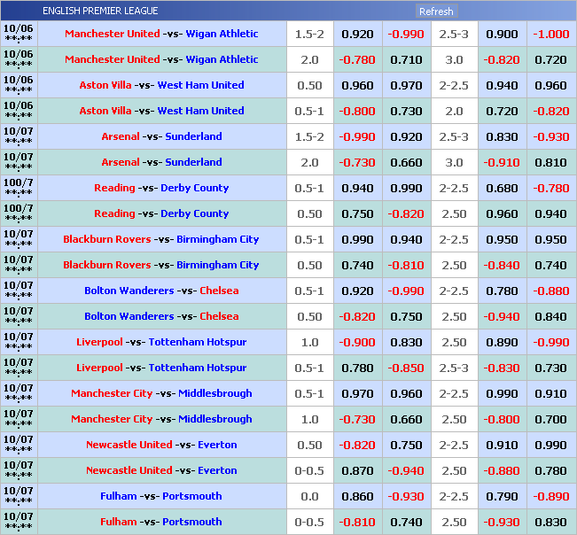Click the Refresh button
The image size is (577, 535).
click(x=436, y=12)
